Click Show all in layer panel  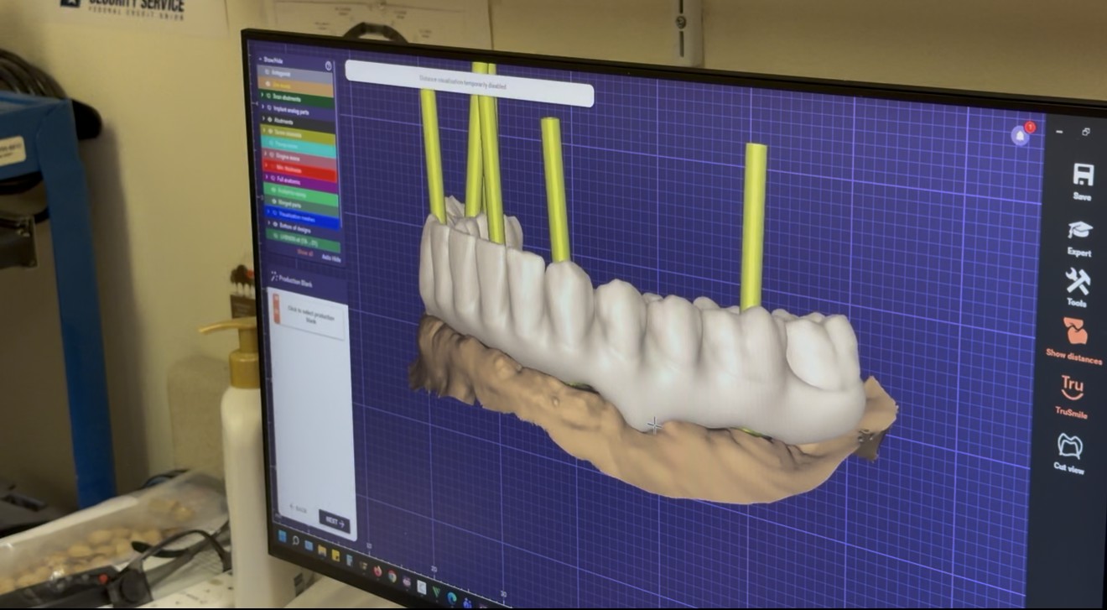(305, 253)
